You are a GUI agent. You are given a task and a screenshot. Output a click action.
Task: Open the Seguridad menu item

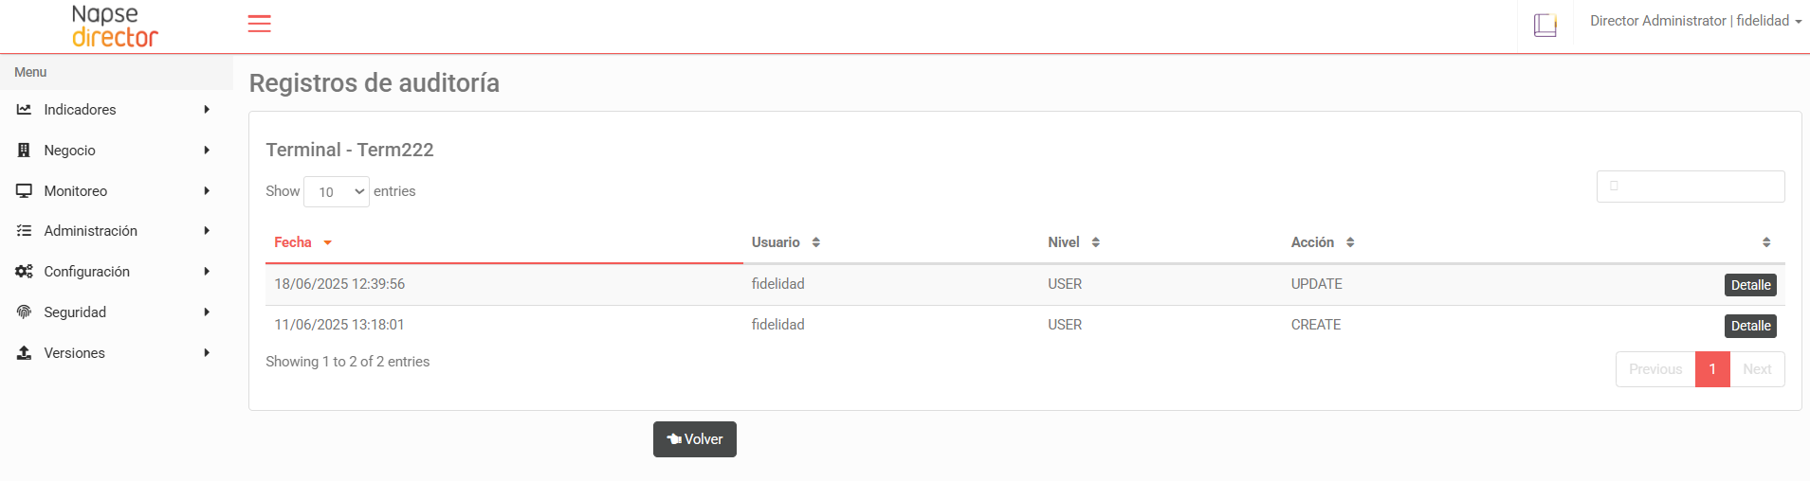(x=75, y=312)
